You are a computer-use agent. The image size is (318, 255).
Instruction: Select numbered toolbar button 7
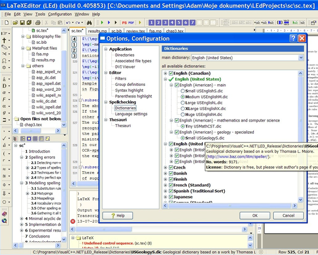coord(192,22)
